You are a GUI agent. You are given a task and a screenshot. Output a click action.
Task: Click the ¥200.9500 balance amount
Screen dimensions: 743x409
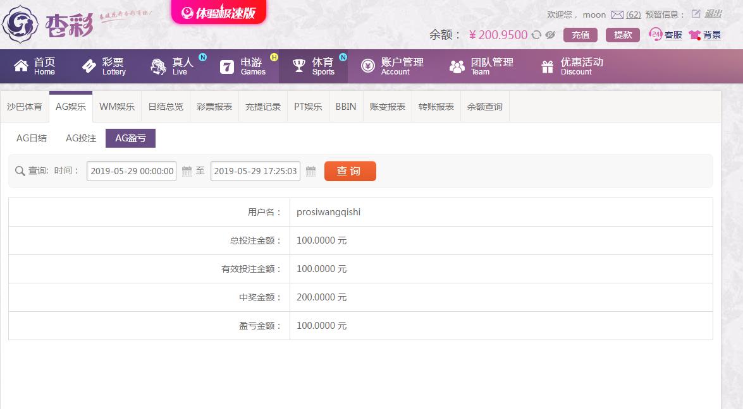(498, 35)
